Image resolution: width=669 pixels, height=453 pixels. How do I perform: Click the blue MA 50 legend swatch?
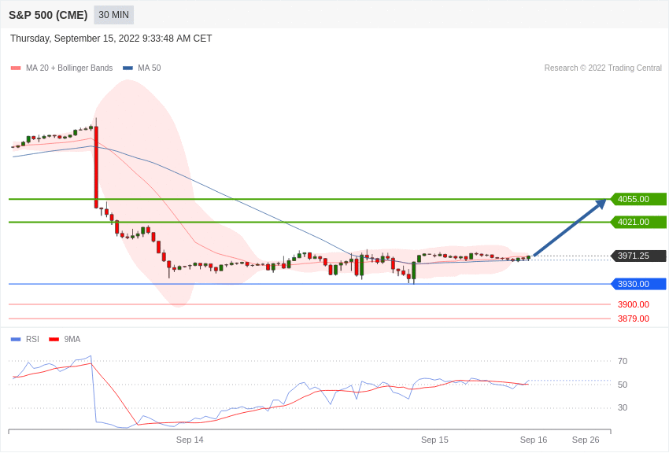pyautogui.click(x=128, y=68)
